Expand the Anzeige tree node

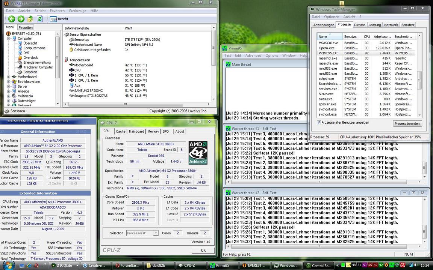tap(9, 91)
